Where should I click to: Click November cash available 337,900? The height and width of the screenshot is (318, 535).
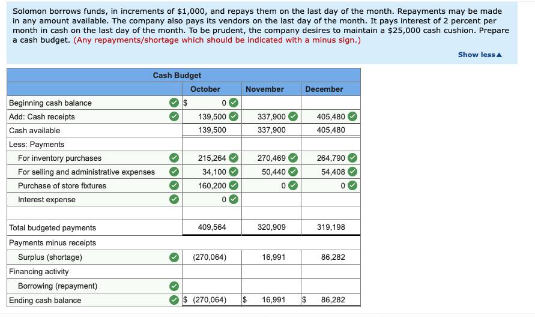pos(271,130)
